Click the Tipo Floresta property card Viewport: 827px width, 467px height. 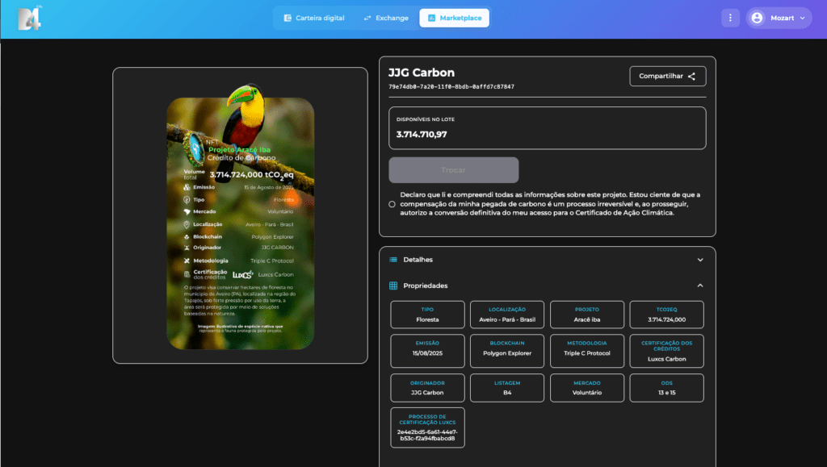[x=427, y=315]
